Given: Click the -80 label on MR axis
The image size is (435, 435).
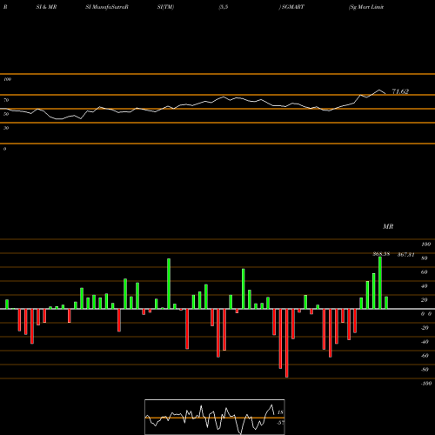Looking at the screenshot, I should (x=425, y=370).
